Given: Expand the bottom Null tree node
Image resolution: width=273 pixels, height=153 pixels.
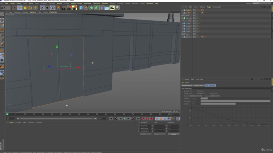Looking at the screenshot, I should tap(182, 34).
